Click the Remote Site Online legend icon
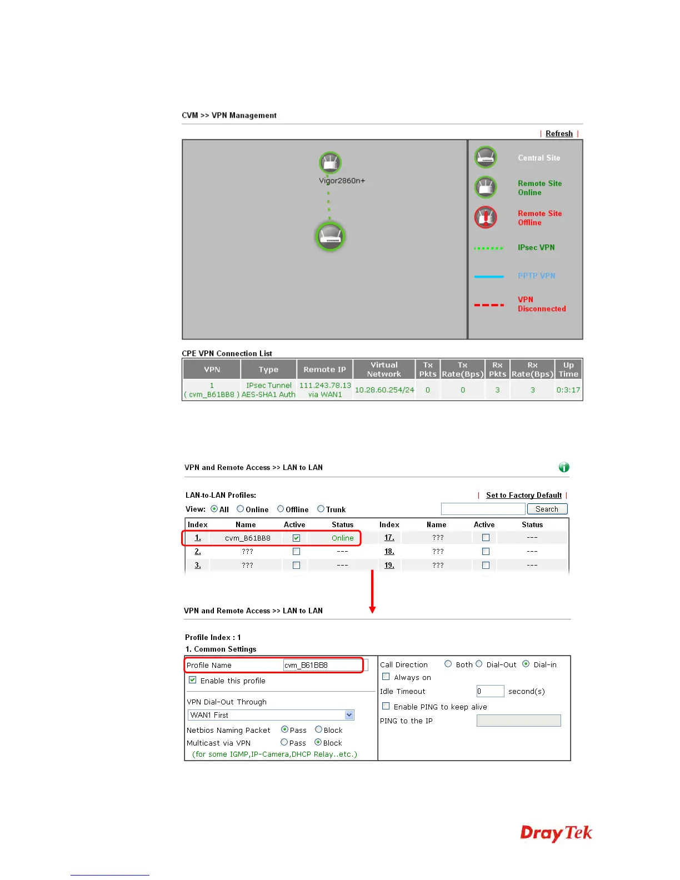This screenshot has height=880, width=680. click(486, 187)
